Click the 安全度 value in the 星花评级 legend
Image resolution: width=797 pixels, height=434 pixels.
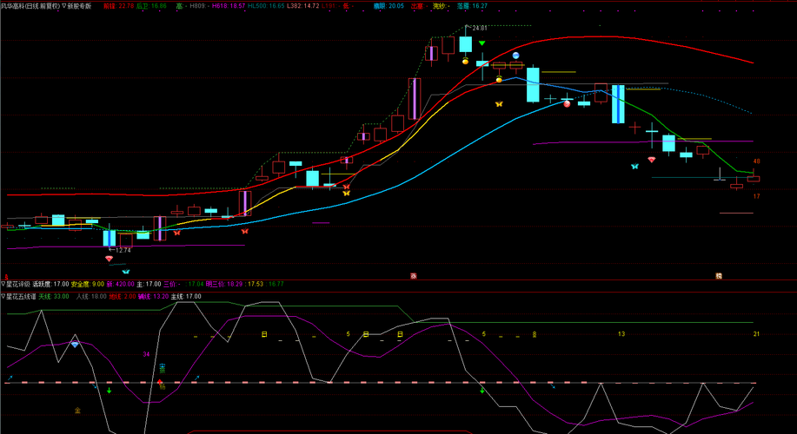97,284
